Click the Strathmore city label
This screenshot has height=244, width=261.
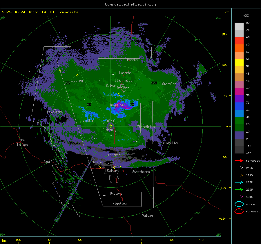click(x=141, y=172)
